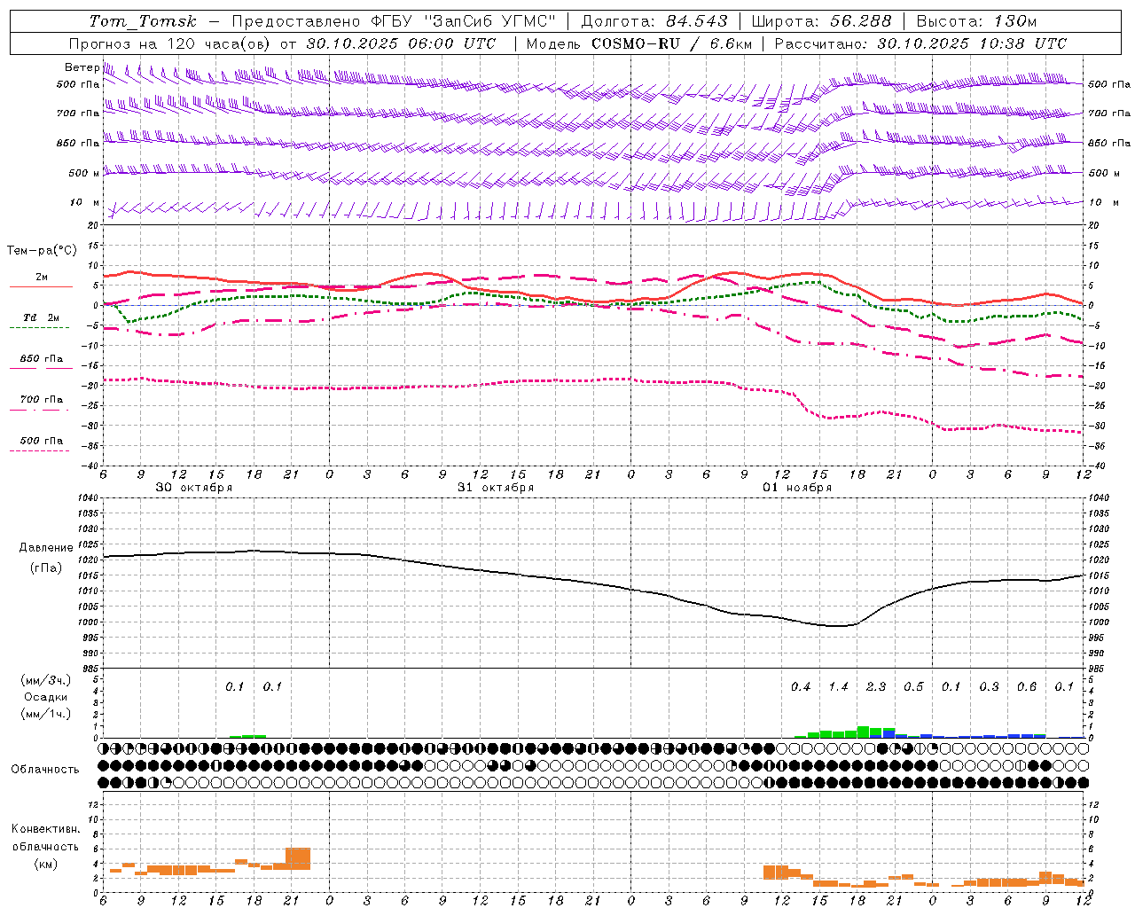The image size is (1135, 908).
Task: Click the 'Ветер' wind panel label
Action: [x=82, y=67]
